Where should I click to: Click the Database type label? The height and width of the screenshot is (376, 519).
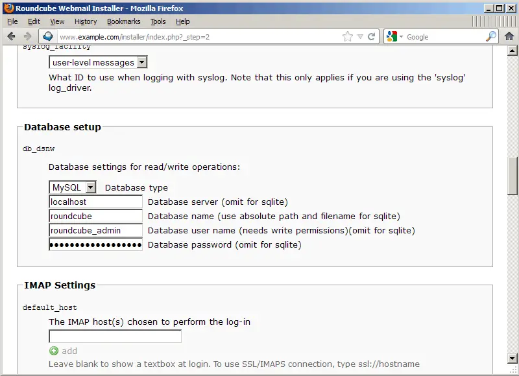pyautogui.click(x=136, y=187)
